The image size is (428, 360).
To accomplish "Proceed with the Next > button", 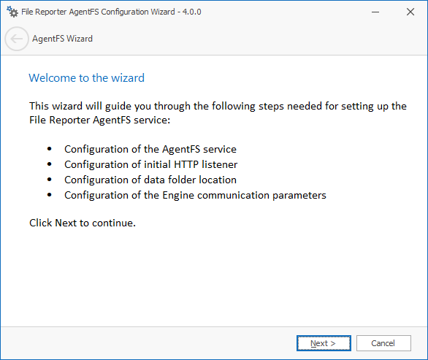I will 324,343.
